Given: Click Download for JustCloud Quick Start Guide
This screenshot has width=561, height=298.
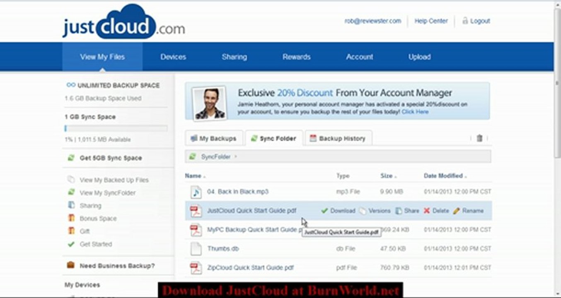Looking at the screenshot, I should [343, 211].
